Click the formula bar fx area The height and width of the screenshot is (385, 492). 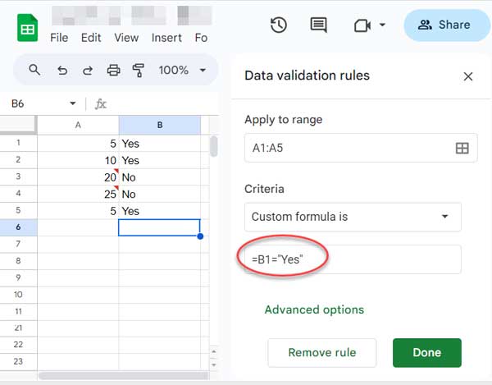click(x=101, y=104)
